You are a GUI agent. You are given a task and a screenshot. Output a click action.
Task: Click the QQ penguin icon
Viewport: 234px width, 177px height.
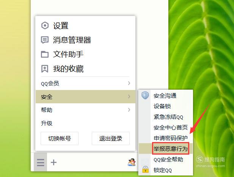pyautogui.click(x=132, y=162)
